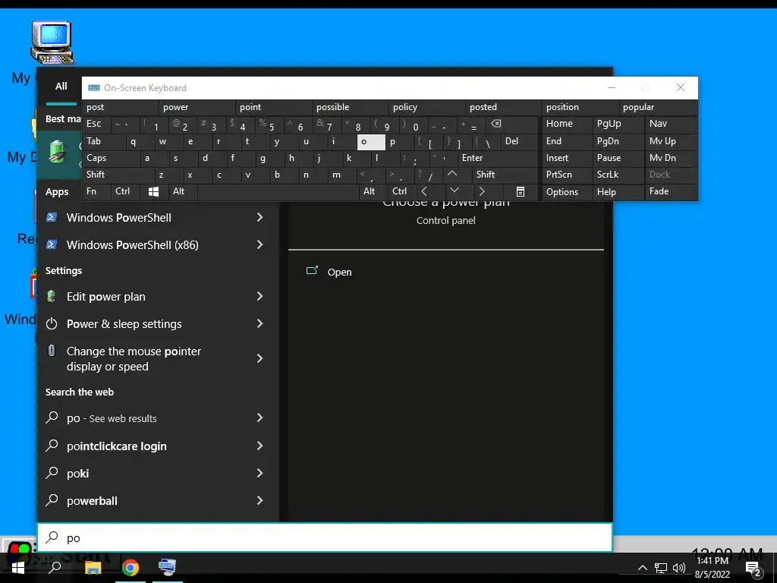Click Open for Choose a power plan

[x=339, y=273]
